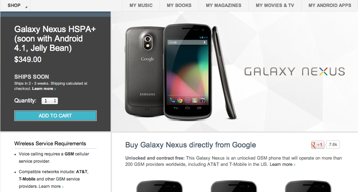Go to MY MUSIC tab

pos(141,6)
